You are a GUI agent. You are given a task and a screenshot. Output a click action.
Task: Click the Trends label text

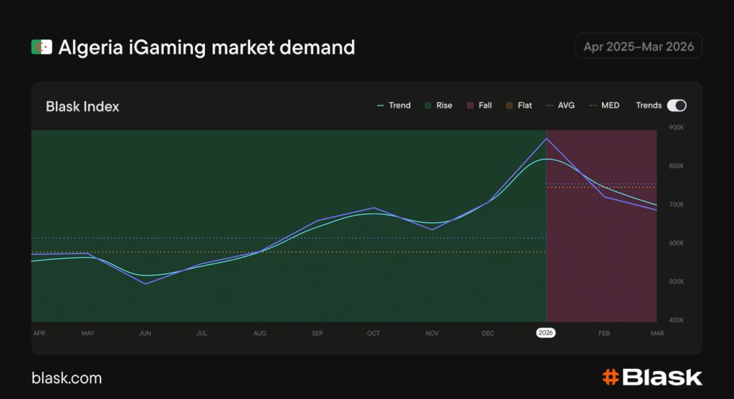point(649,105)
